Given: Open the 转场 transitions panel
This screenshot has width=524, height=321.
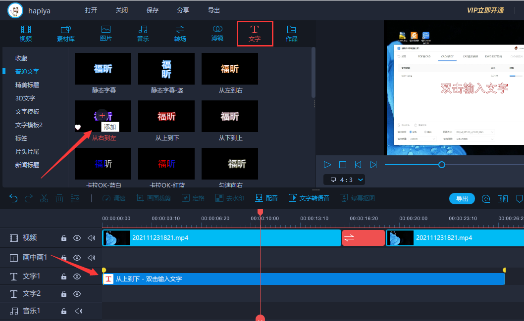Looking at the screenshot, I should point(180,34).
